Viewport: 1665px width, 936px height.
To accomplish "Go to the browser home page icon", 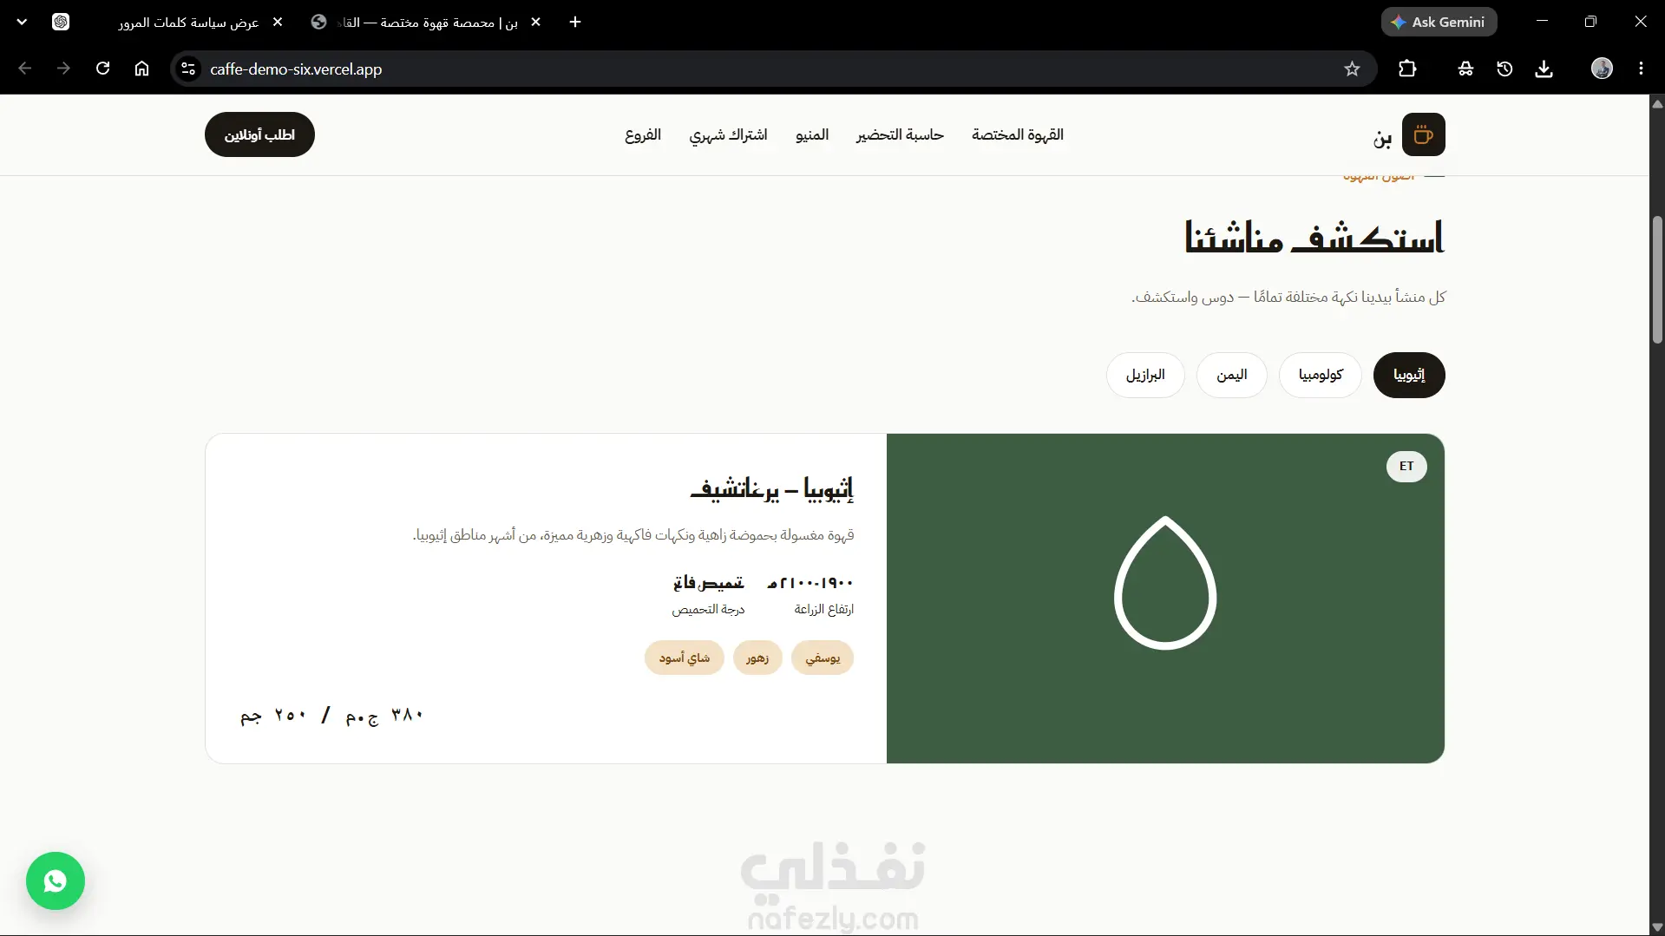I will pos(142,69).
